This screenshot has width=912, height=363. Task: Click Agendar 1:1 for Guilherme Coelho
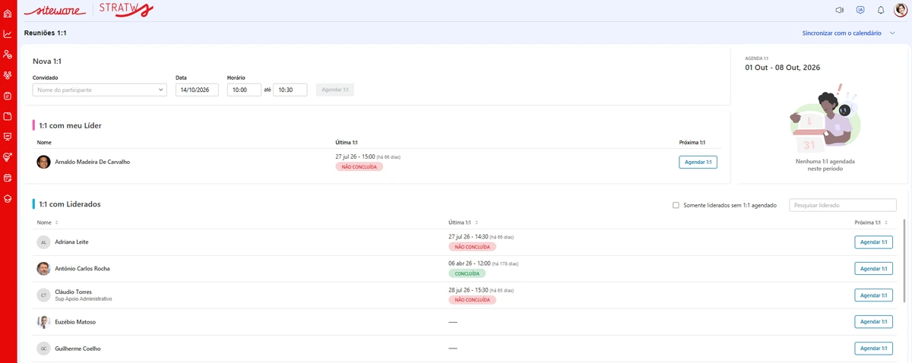pos(873,349)
